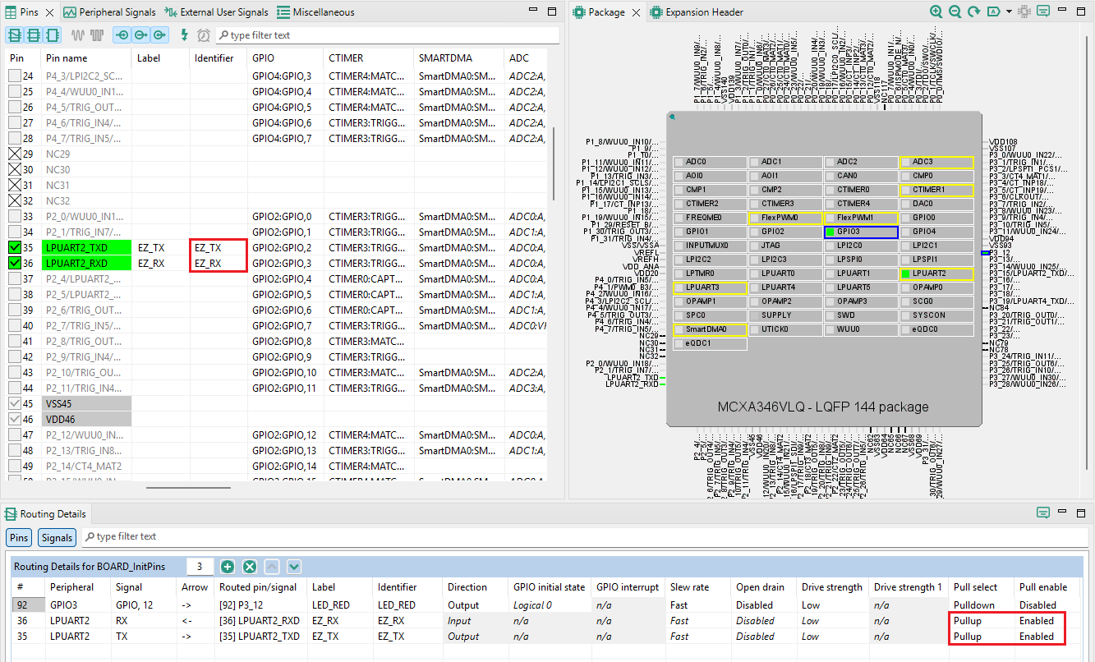This screenshot has width=1095, height=662.
Task: Move routing row down with arrow icon
Action: tap(294, 567)
